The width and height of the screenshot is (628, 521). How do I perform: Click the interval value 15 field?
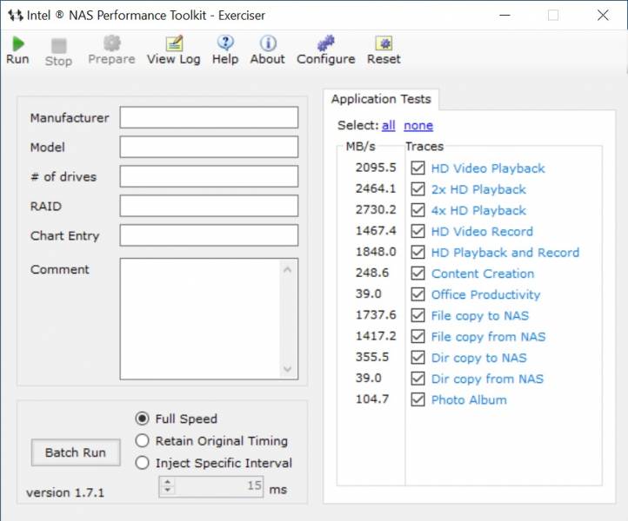[219, 486]
